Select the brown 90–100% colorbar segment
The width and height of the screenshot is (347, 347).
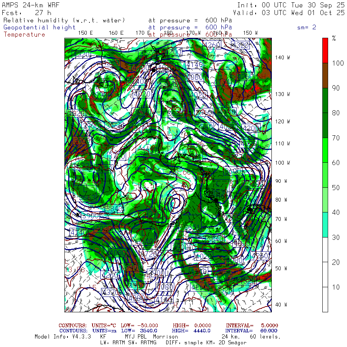pos(325,75)
